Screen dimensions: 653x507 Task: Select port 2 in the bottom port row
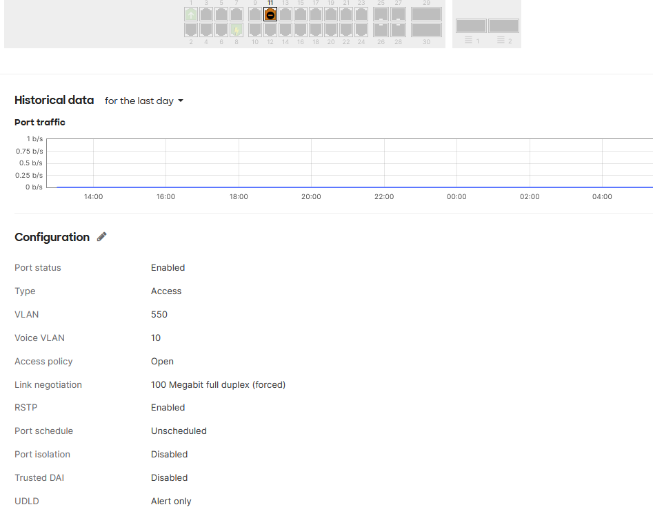(191, 30)
